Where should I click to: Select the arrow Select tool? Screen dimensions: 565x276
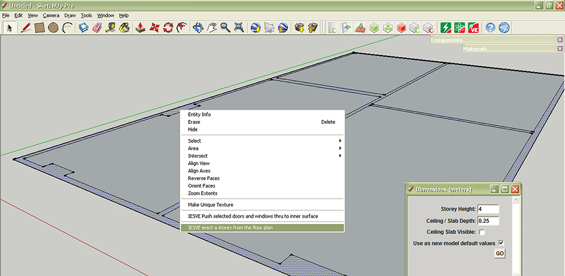pyautogui.click(x=10, y=28)
